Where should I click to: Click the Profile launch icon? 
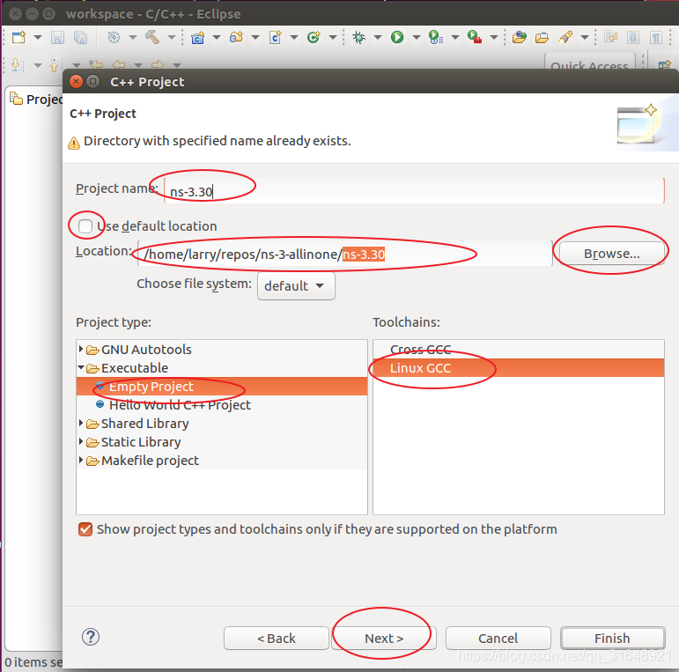pyautogui.click(x=436, y=37)
